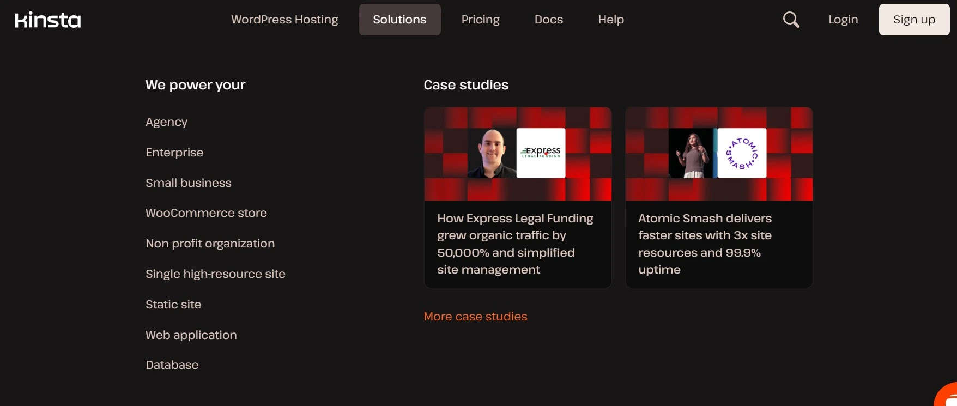Click the Login link
Viewport: 957px width, 406px height.
(x=843, y=20)
